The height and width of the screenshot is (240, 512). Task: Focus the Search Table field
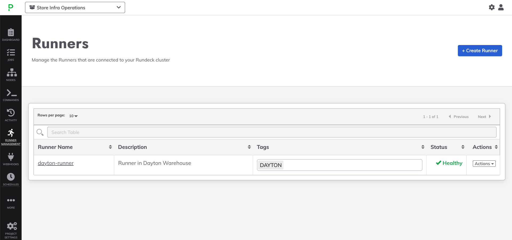click(272, 132)
